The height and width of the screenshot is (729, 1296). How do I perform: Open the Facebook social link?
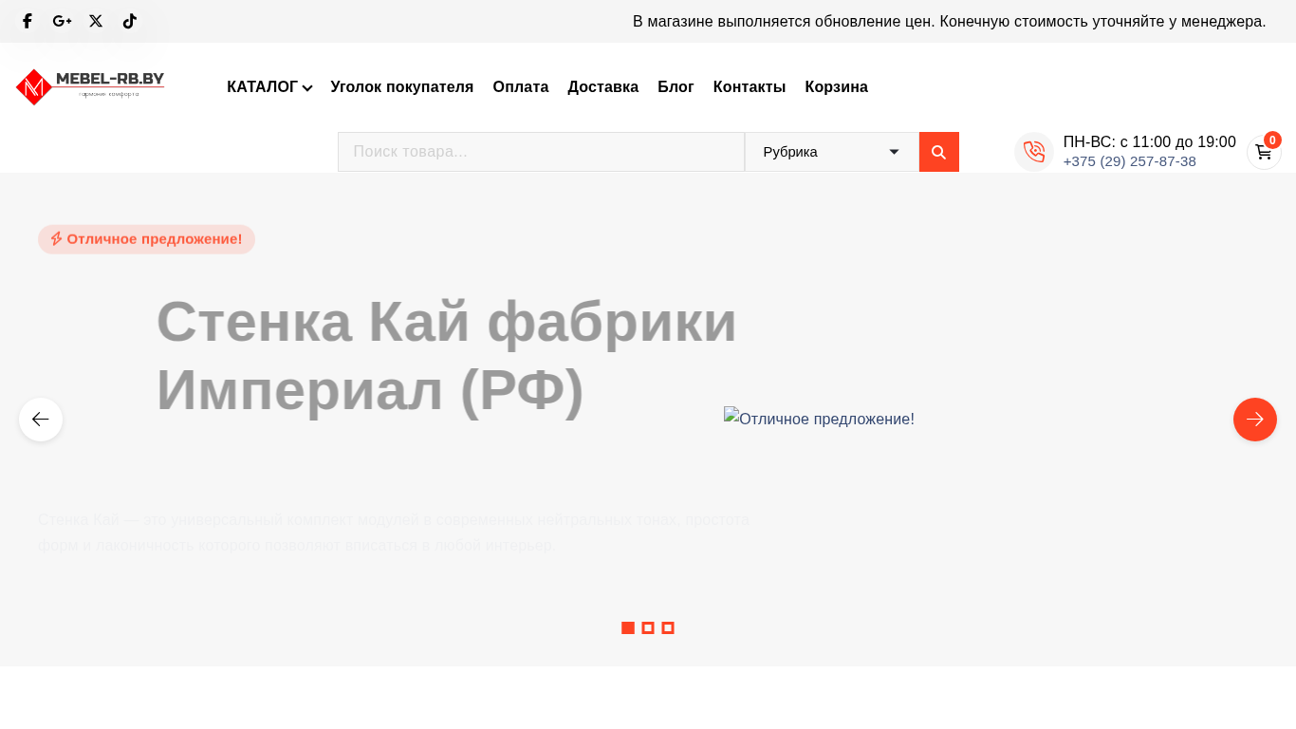tap(28, 21)
